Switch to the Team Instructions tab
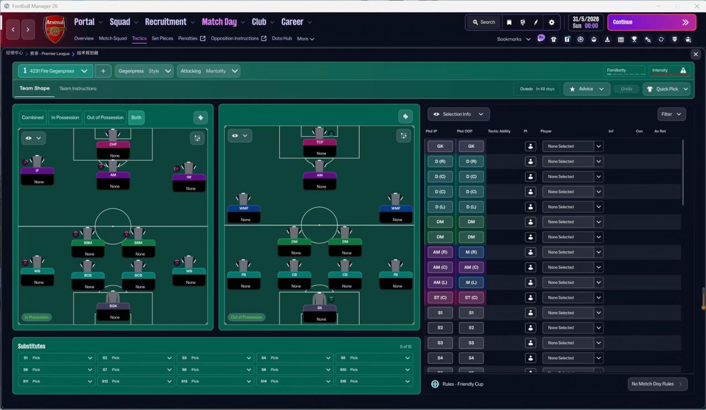 pyautogui.click(x=78, y=89)
